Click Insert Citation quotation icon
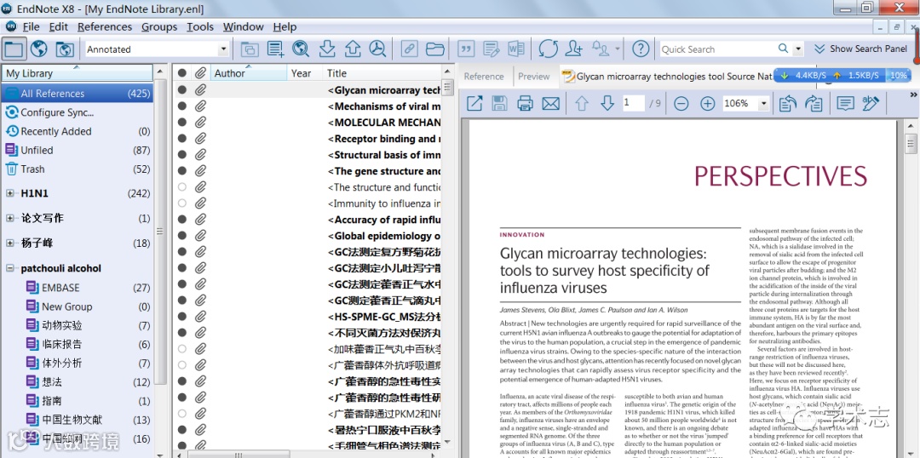The width and height of the screenshot is (920, 458). tap(465, 49)
